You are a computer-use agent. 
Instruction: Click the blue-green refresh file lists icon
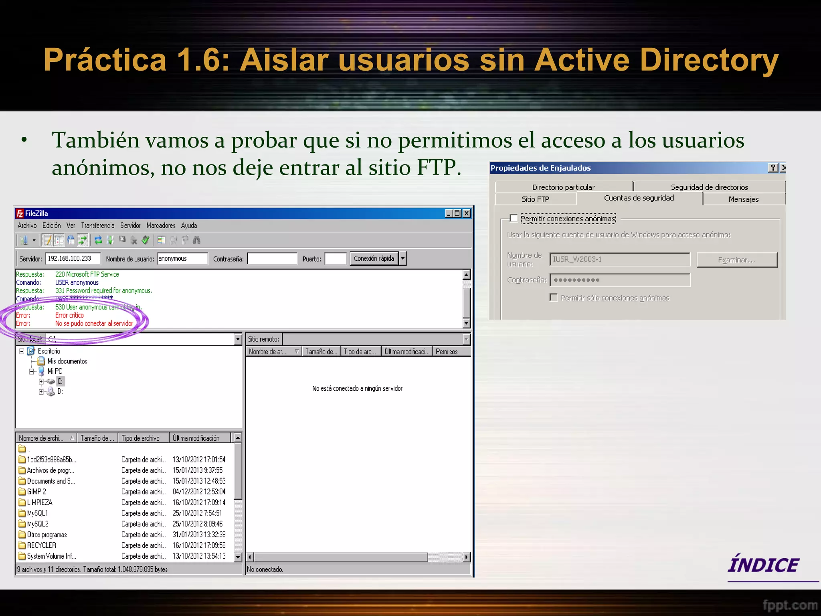tap(98, 240)
